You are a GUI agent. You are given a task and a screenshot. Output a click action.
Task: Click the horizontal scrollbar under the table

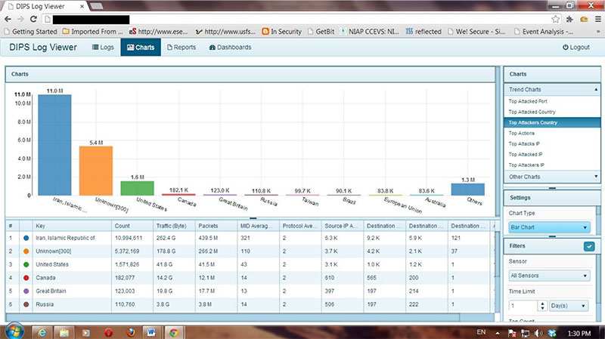[233, 317]
